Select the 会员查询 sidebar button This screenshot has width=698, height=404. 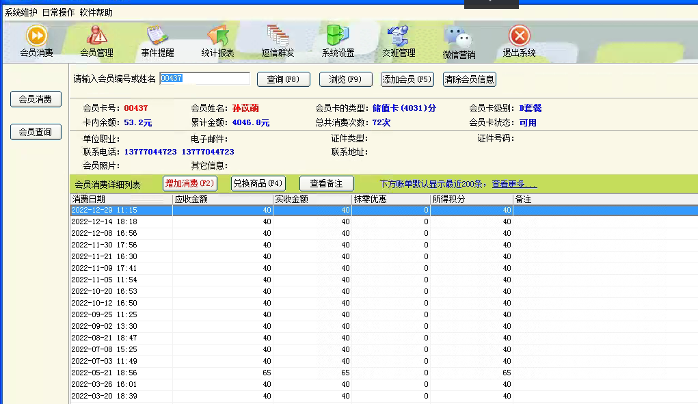[36, 132]
